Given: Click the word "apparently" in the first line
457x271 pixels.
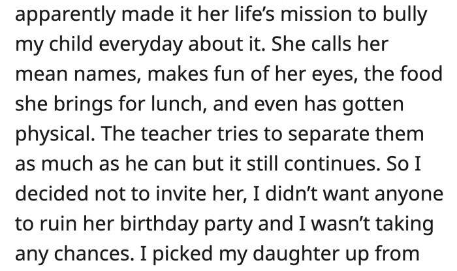Looking at the screenshot, I should click(x=65, y=15).
